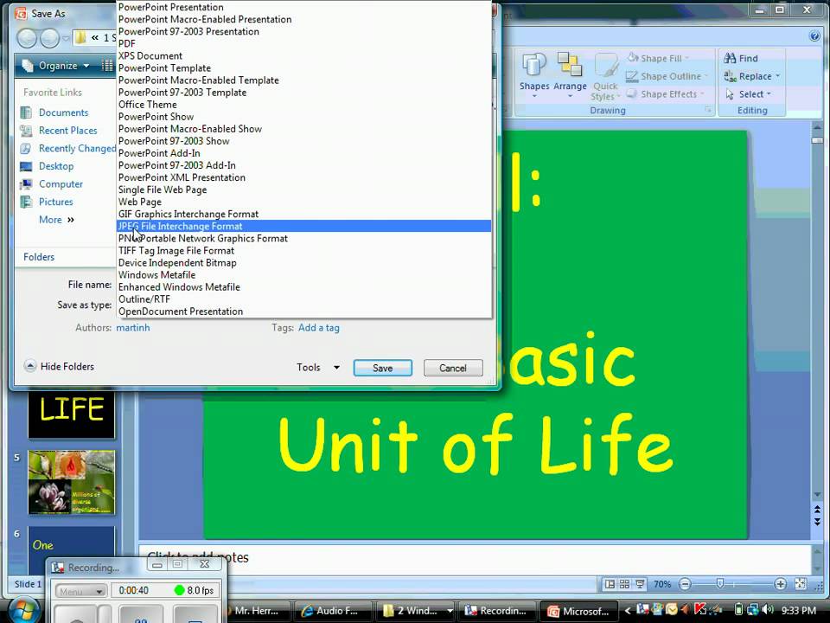Go forward in Save As dialog
This screenshot has height=623, width=830.
(x=50, y=37)
